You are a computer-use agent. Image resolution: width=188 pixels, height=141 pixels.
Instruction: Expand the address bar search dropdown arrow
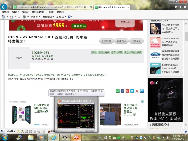(88, 7)
